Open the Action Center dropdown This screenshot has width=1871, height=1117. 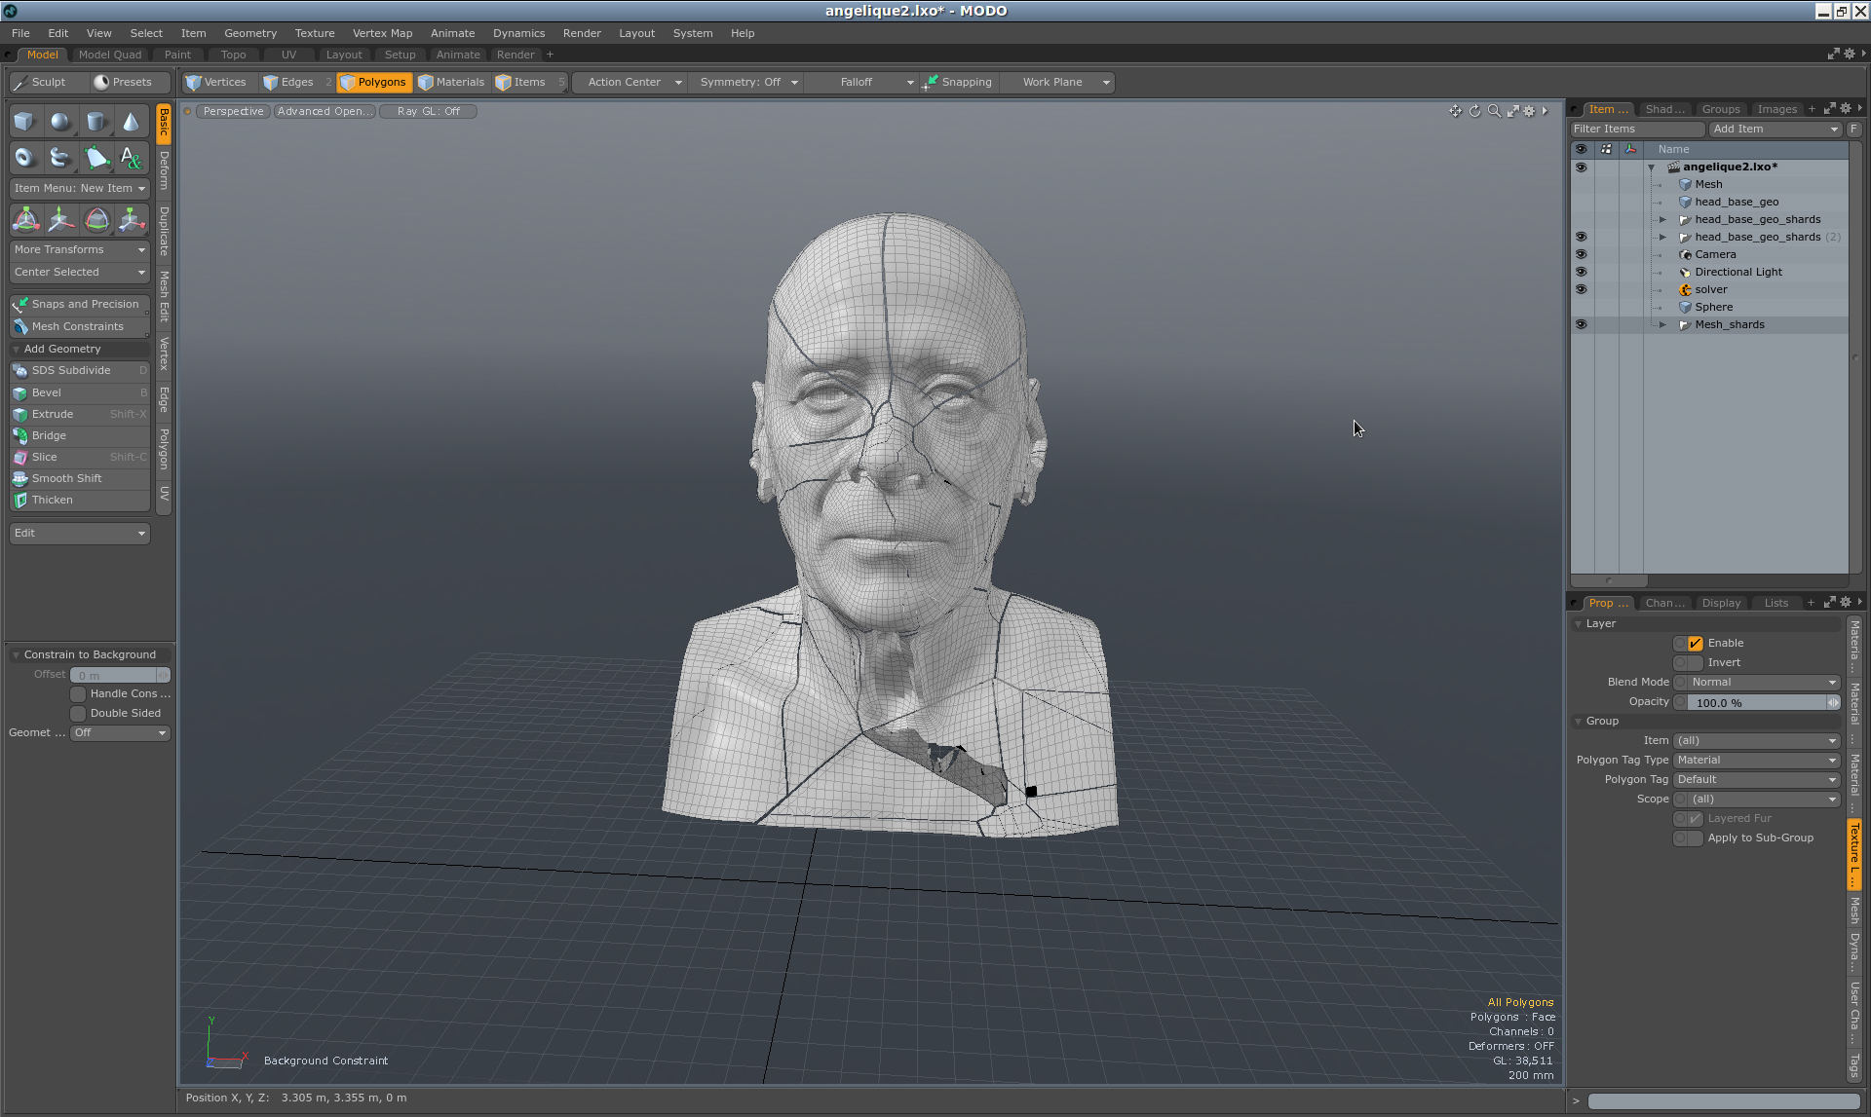click(x=630, y=82)
